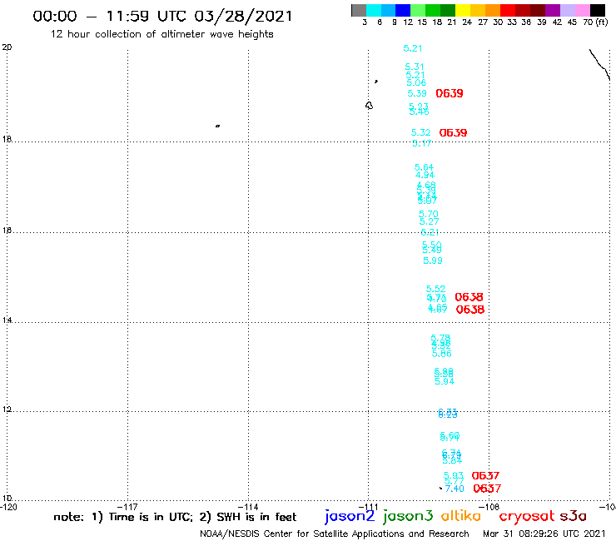Click the wave height value '5.31'
616x541 pixels.
415,67
